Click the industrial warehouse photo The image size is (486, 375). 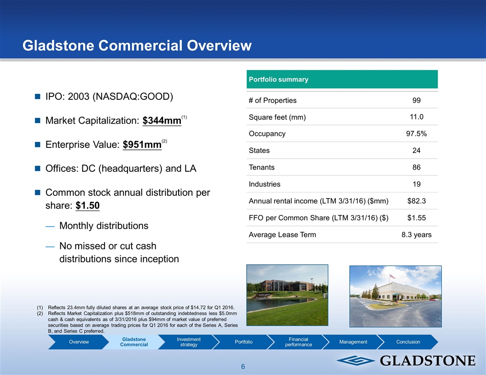[x=395, y=296]
